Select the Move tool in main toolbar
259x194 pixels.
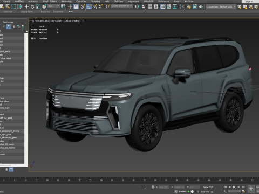coord(26,7)
